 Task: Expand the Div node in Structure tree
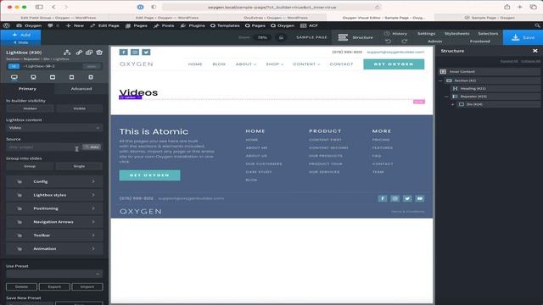click(x=452, y=104)
